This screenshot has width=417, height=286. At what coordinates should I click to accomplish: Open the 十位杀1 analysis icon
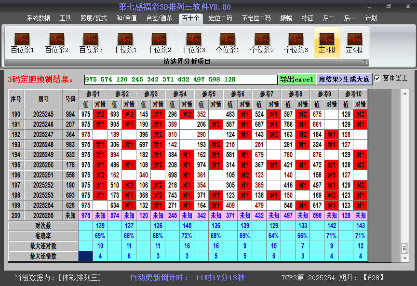125,42
